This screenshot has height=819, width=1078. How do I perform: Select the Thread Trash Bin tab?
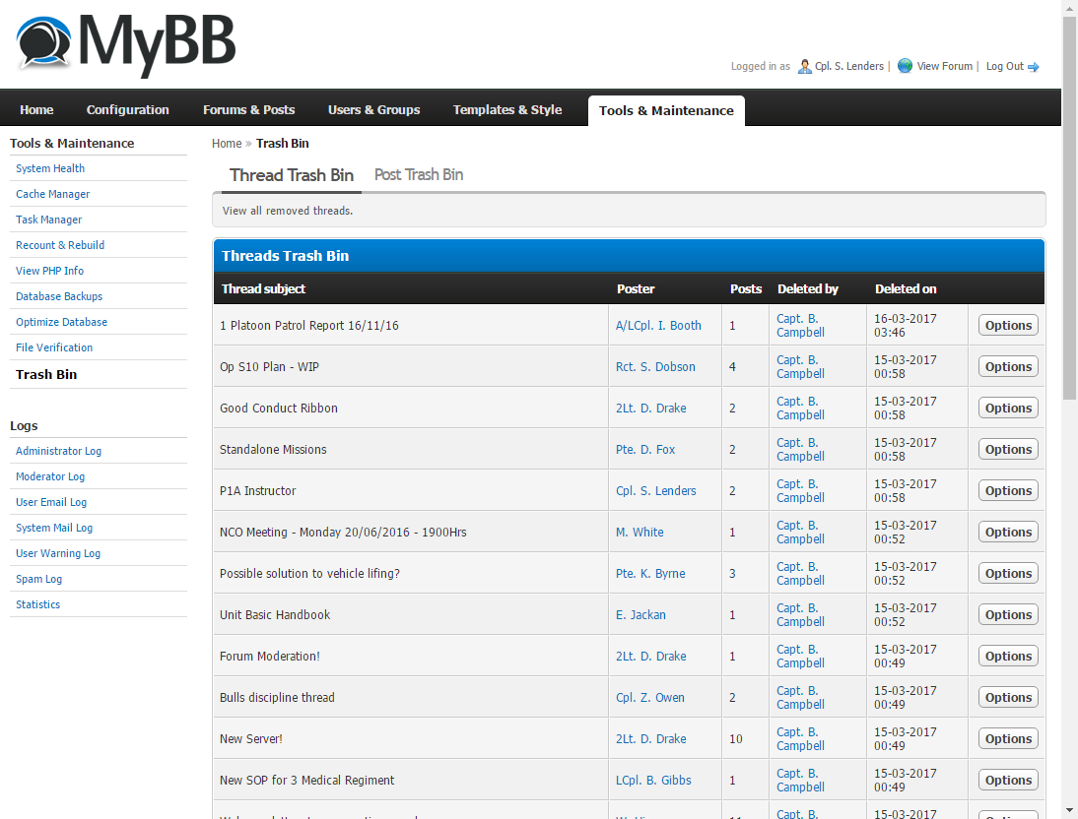[291, 175]
